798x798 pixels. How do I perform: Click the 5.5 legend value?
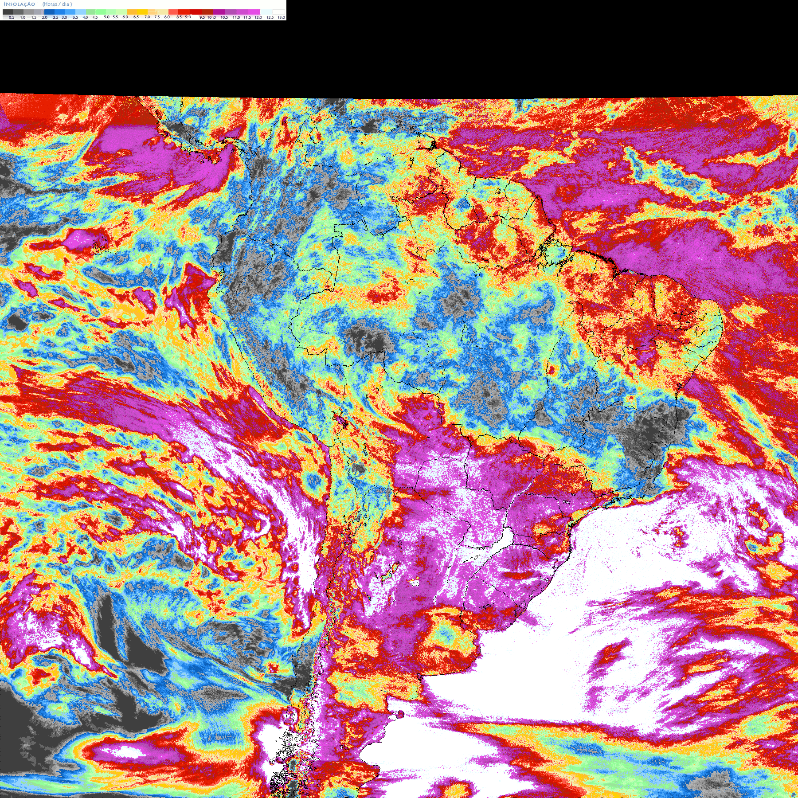click(115, 17)
